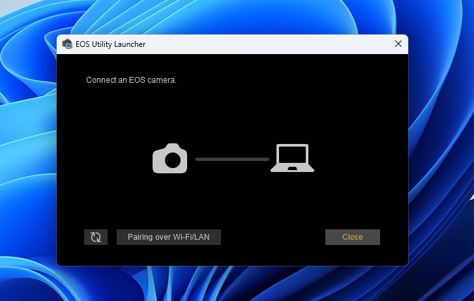Open Pairing over Wi-Fi/LAN
Screen dimensions: 474x301
[169, 237]
